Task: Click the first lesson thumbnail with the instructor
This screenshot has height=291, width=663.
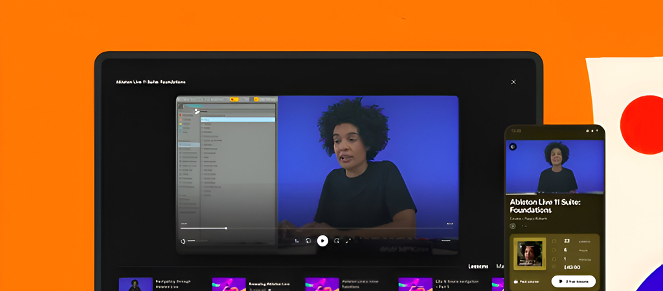Action: point(136,285)
